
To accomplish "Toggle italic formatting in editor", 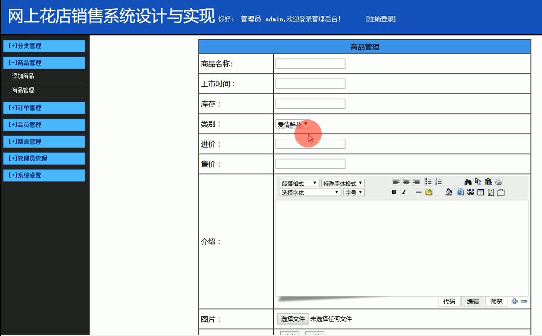I will click(404, 192).
